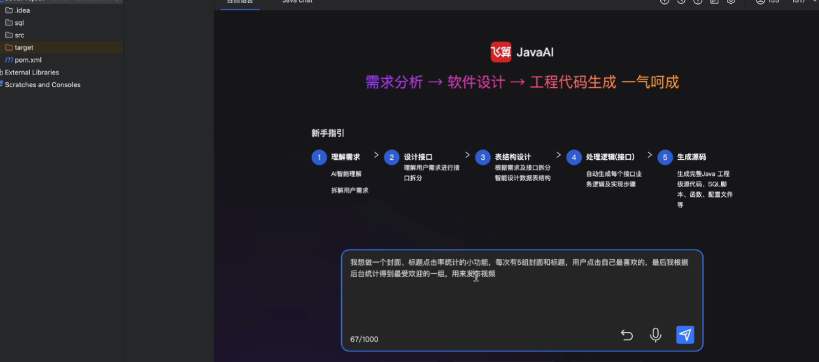Click the 理解需求 step title

(346, 157)
